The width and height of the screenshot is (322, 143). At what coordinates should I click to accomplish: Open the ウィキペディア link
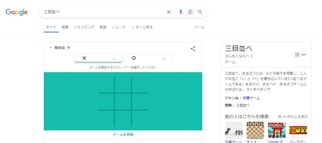(258, 89)
